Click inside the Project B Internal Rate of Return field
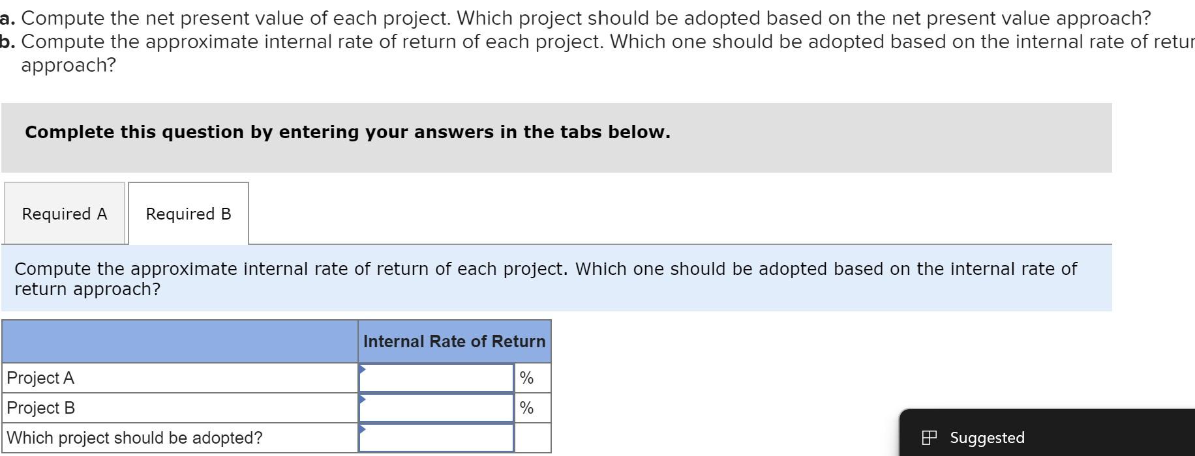 pyautogui.click(x=436, y=408)
